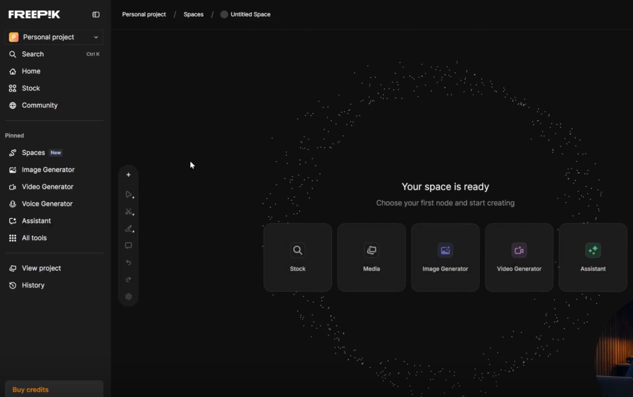Image resolution: width=633 pixels, height=397 pixels.
Task: Toggle the sidebar collapse icon
Action: 96,15
